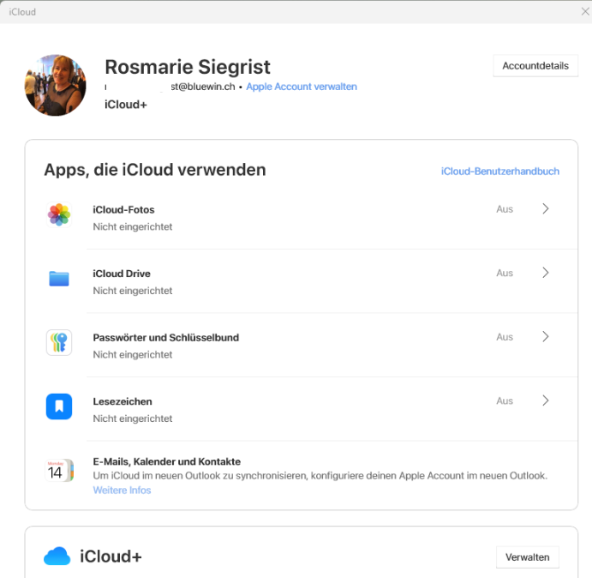The image size is (592, 578).
Task: Click the bluewin.ch email address
Action: (170, 87)
